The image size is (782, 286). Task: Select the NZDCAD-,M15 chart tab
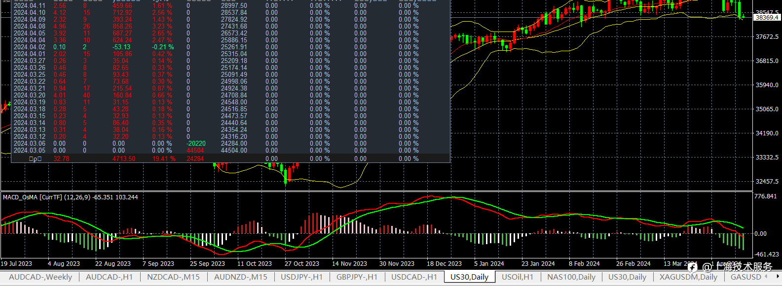pos(173,277)
